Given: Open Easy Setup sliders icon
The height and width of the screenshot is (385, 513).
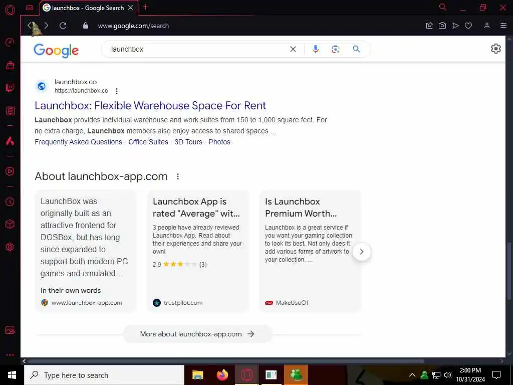Looking at the screenshot, I should click(x=503, y=26).
